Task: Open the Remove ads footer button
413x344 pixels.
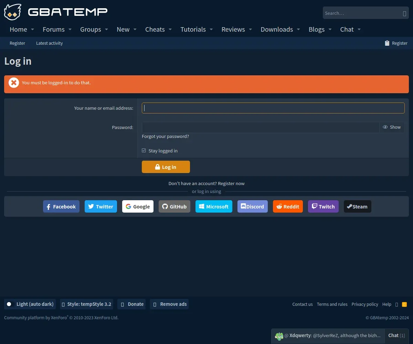Action: click(x=169, y=304)
